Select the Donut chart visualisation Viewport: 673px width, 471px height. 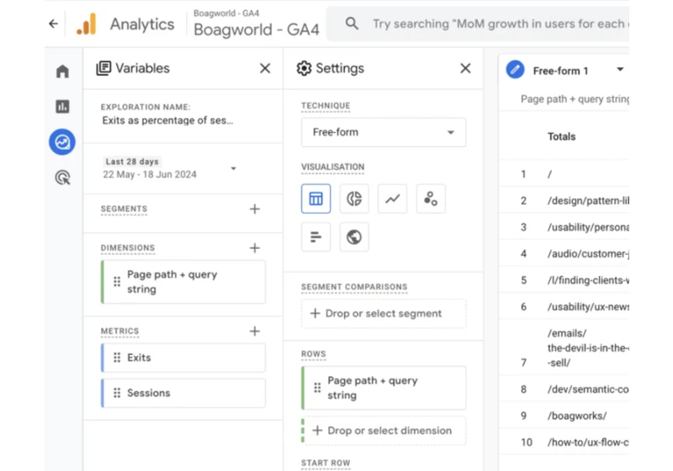tap(354, 198)
